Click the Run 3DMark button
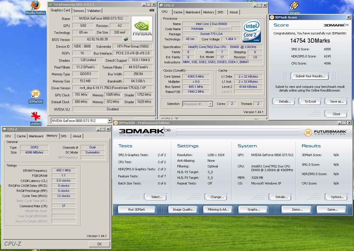 137,209
